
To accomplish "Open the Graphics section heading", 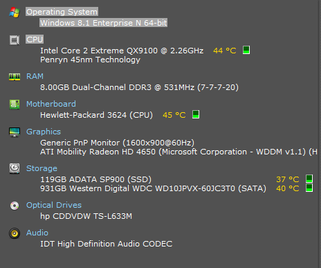I will tap(44, 132).
